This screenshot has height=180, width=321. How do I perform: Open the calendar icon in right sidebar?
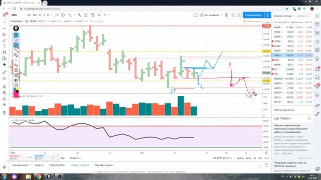click(317, 50)
